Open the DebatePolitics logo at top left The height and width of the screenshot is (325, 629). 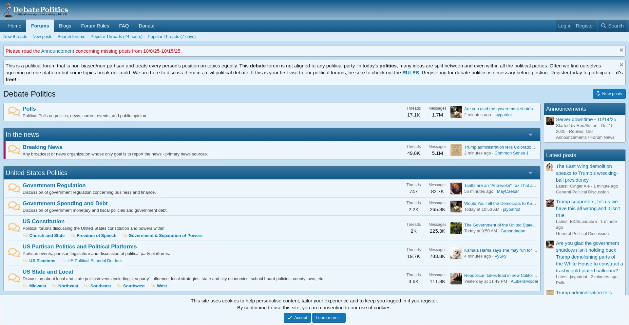click(x=36, y=10)
